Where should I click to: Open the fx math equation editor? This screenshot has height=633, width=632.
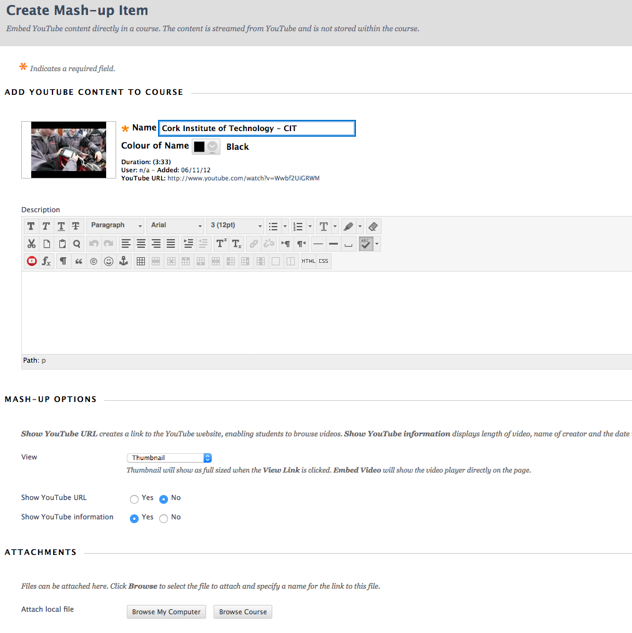pos(47,261)
